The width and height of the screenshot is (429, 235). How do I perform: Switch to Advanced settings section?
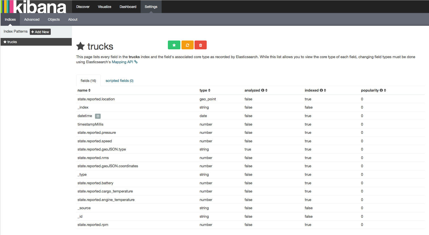[x=32, y=20]
